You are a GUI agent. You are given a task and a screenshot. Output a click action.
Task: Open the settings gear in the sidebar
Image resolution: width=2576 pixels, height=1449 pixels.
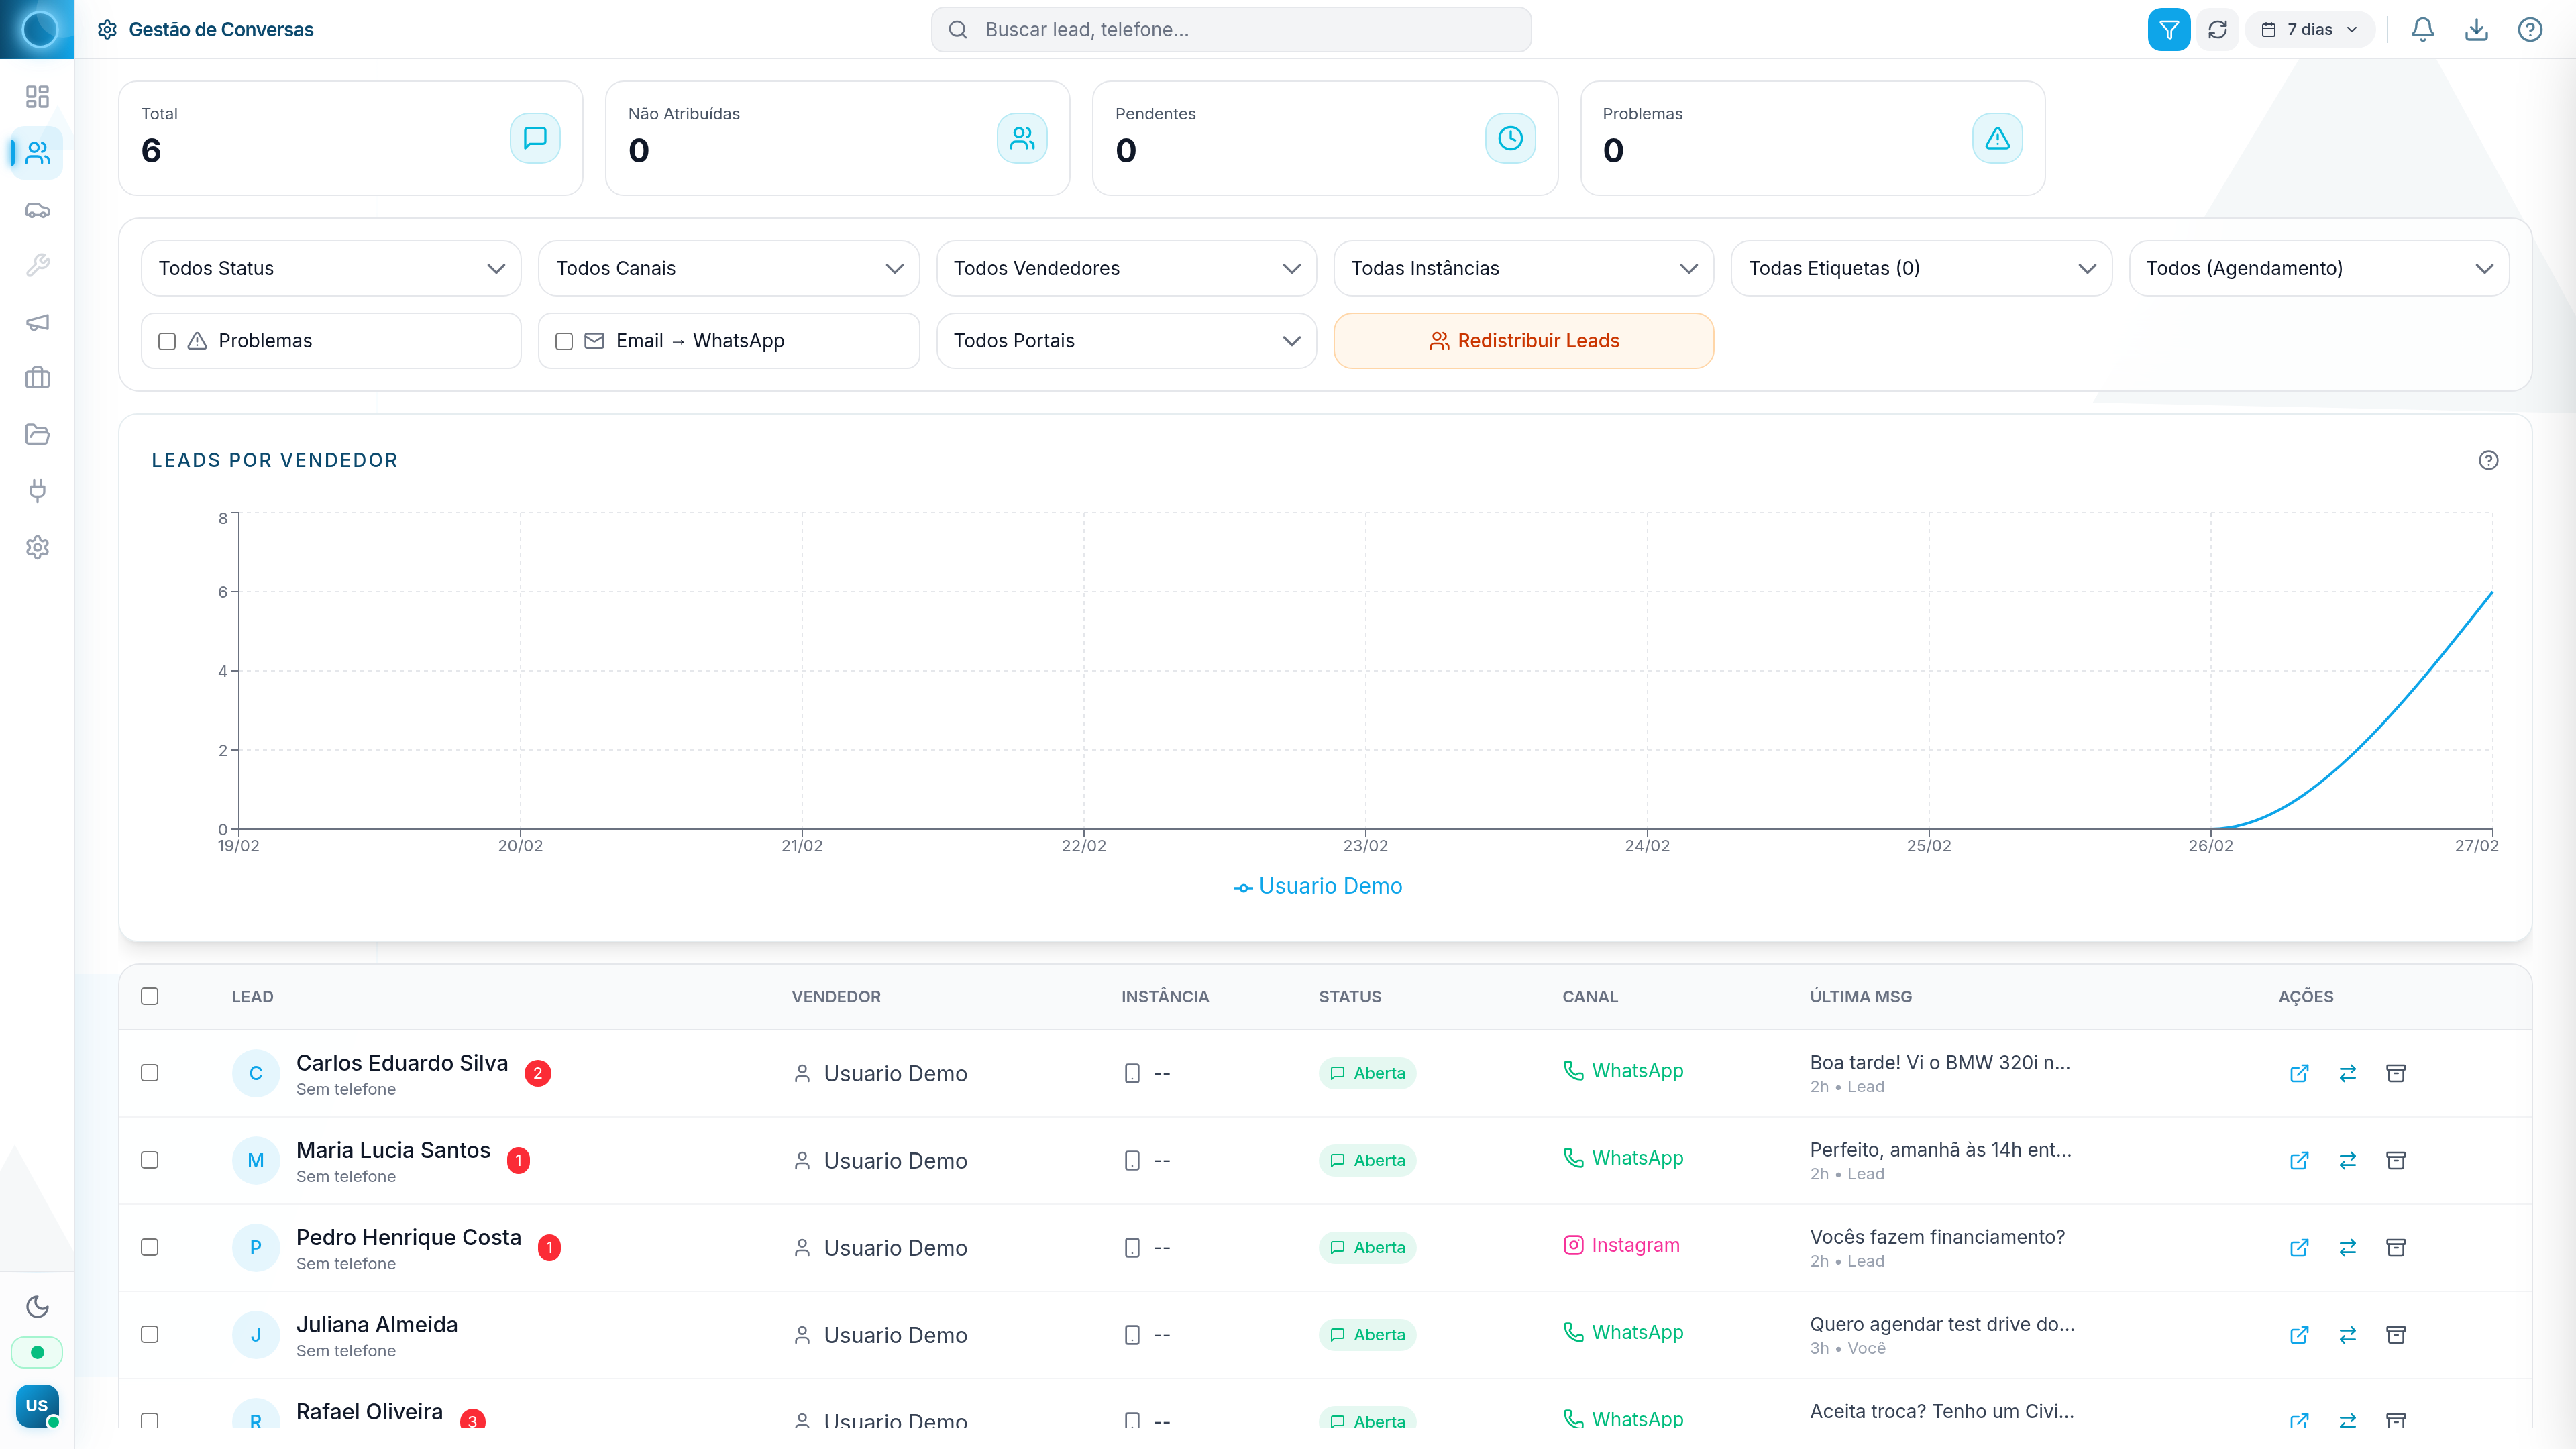[x=37, y=547]
